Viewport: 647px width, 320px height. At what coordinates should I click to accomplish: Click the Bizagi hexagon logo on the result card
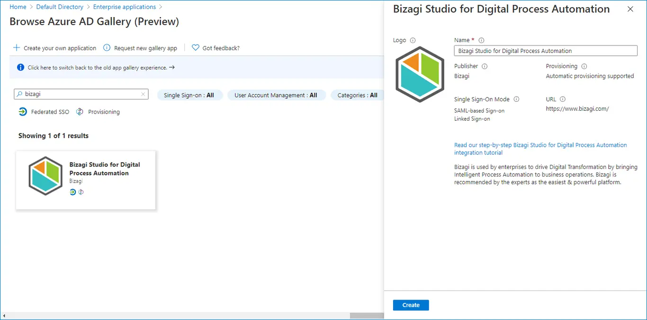click(x=45, y=176)
